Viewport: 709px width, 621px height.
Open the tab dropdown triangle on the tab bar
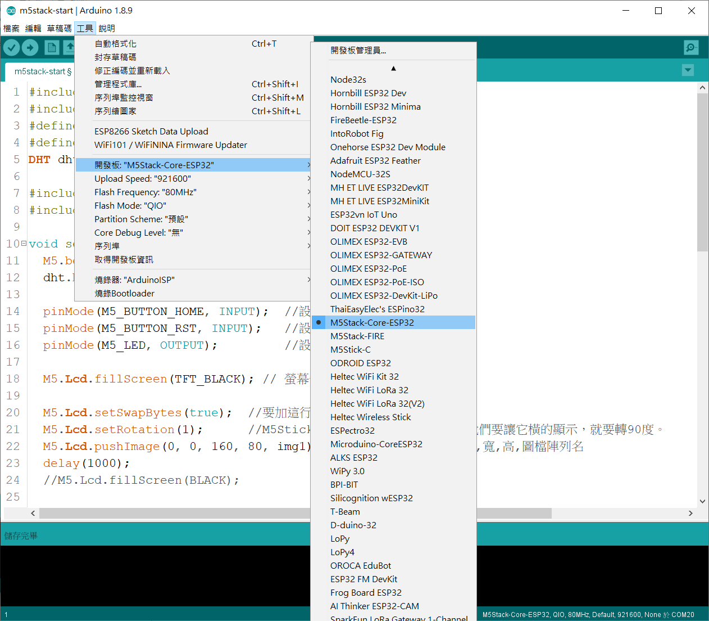[x=688, y=70]
